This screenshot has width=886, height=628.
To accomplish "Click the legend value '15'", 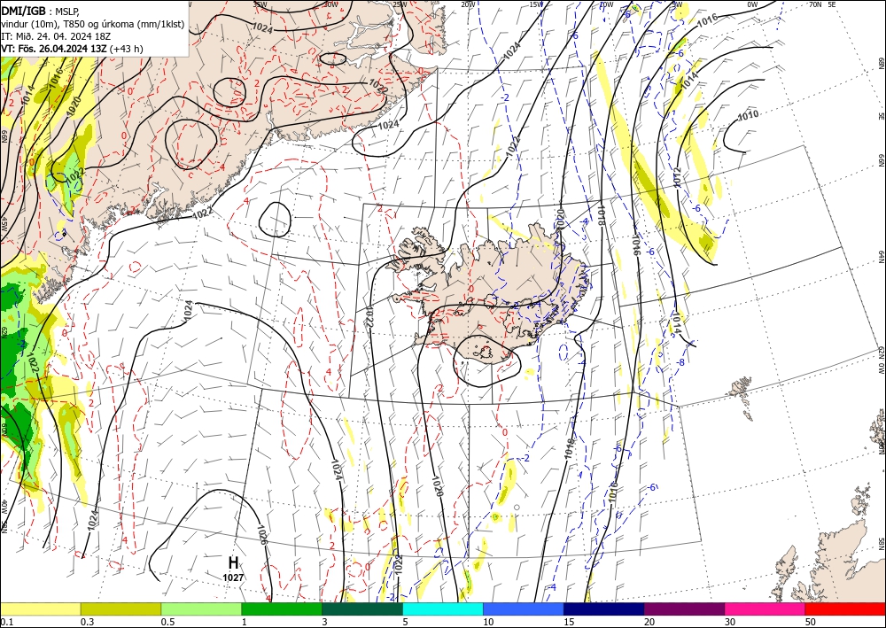I will click(x=569, y=622).
